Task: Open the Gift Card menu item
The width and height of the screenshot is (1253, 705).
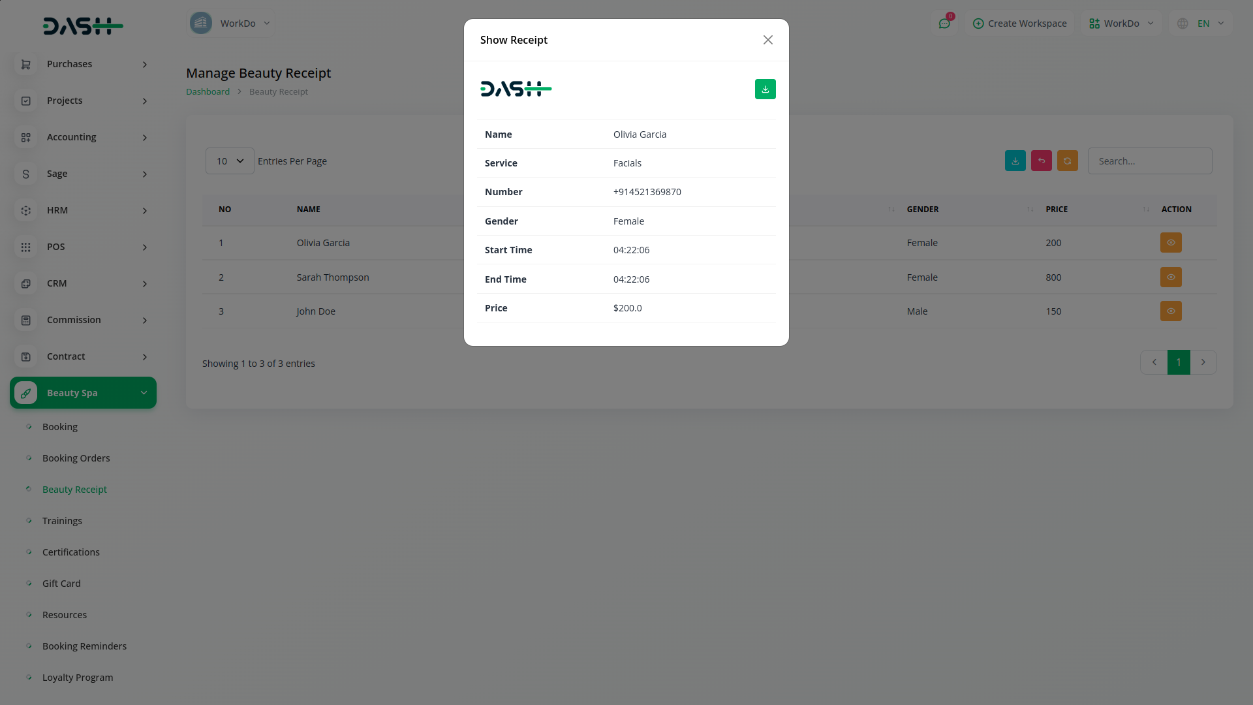Action: pyautogui.click(x=61, y=584)
